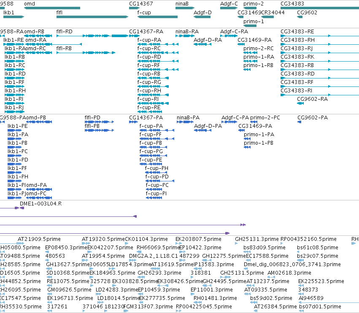Open protein f-cup-PI label
This screenshot has width=359, height=313.
point(156,194)
